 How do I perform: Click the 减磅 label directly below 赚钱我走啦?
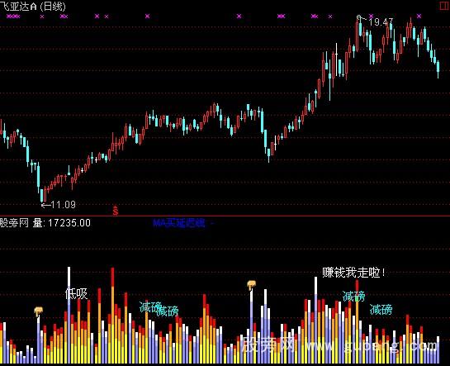[353, 297]
